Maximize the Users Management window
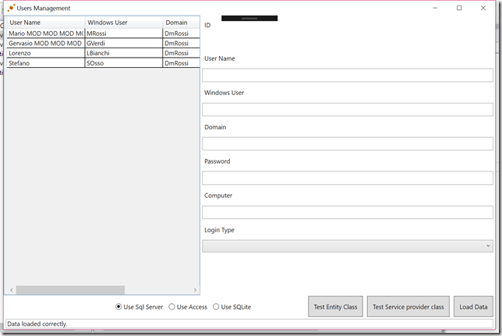This screenshot has width=502, height=336. pos(459,8)
